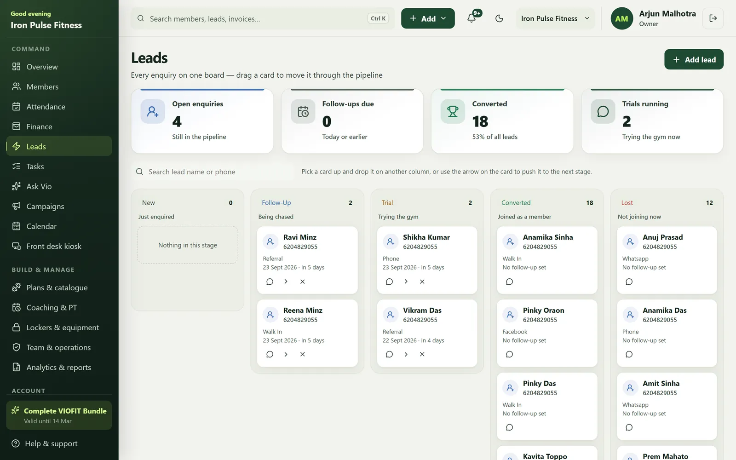Click the Open enquiries stat card
This screenshot has width=736, height=460.
tap(202, 121)
